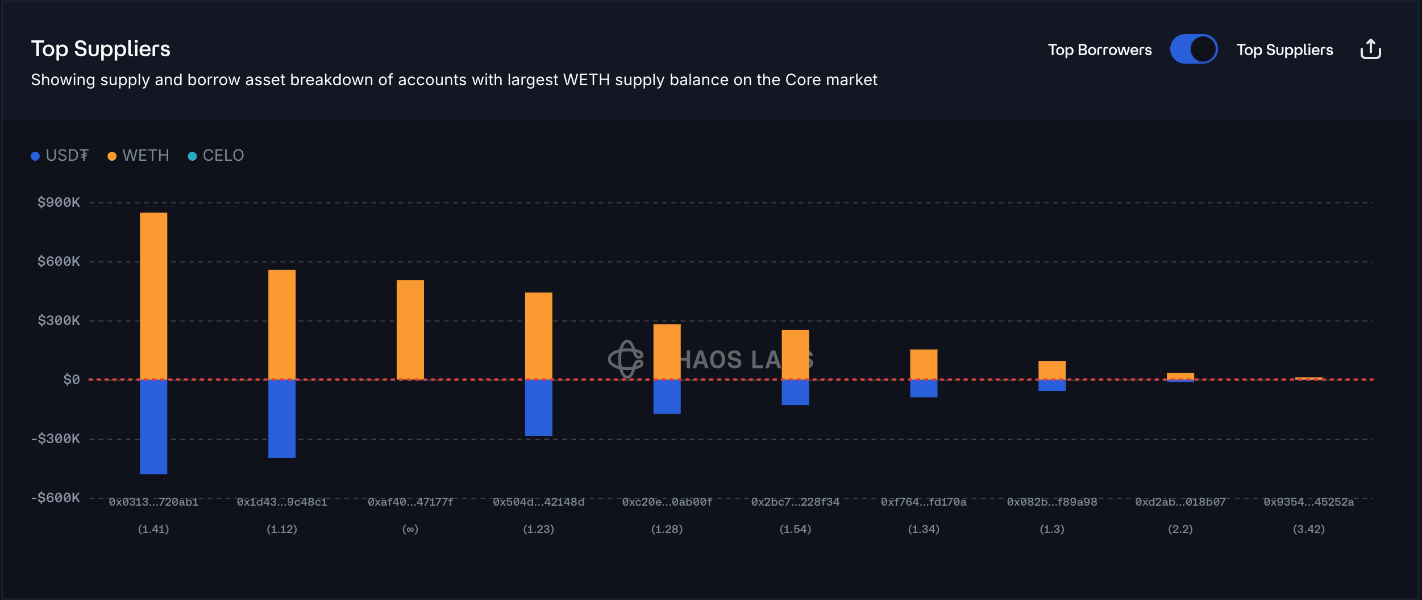
Task: Click WETH bar for 0xf764...fd170a
Action: [x=924, y=364]
